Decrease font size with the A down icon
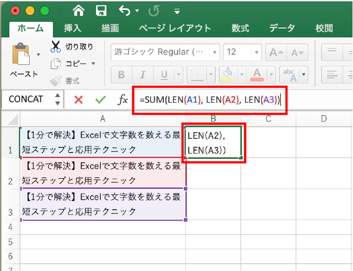 297,52
